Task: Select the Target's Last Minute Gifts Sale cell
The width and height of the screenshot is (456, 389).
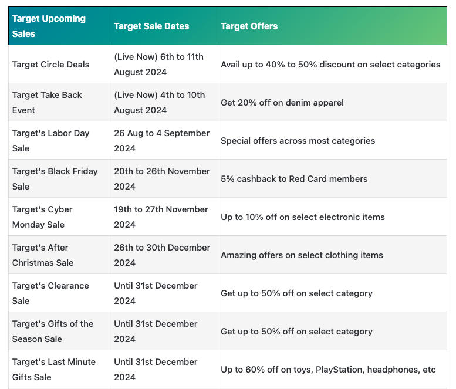Action: coord(59,369)
